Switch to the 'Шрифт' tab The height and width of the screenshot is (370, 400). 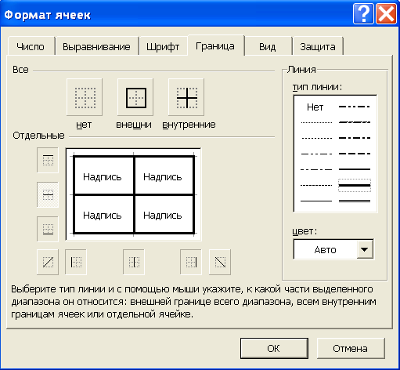163,46
